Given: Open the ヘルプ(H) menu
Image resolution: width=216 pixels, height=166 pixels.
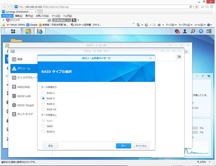Looking at the screenshot, I should [x=68, y=16].
